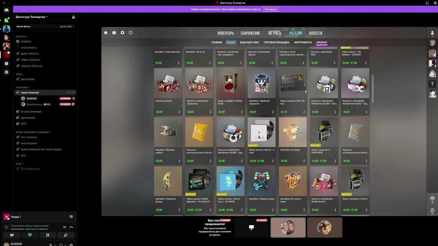438x246 pixels.
Task: Open the activities button in voice panel
Action: pyautogui.click(x=48, y=235)
